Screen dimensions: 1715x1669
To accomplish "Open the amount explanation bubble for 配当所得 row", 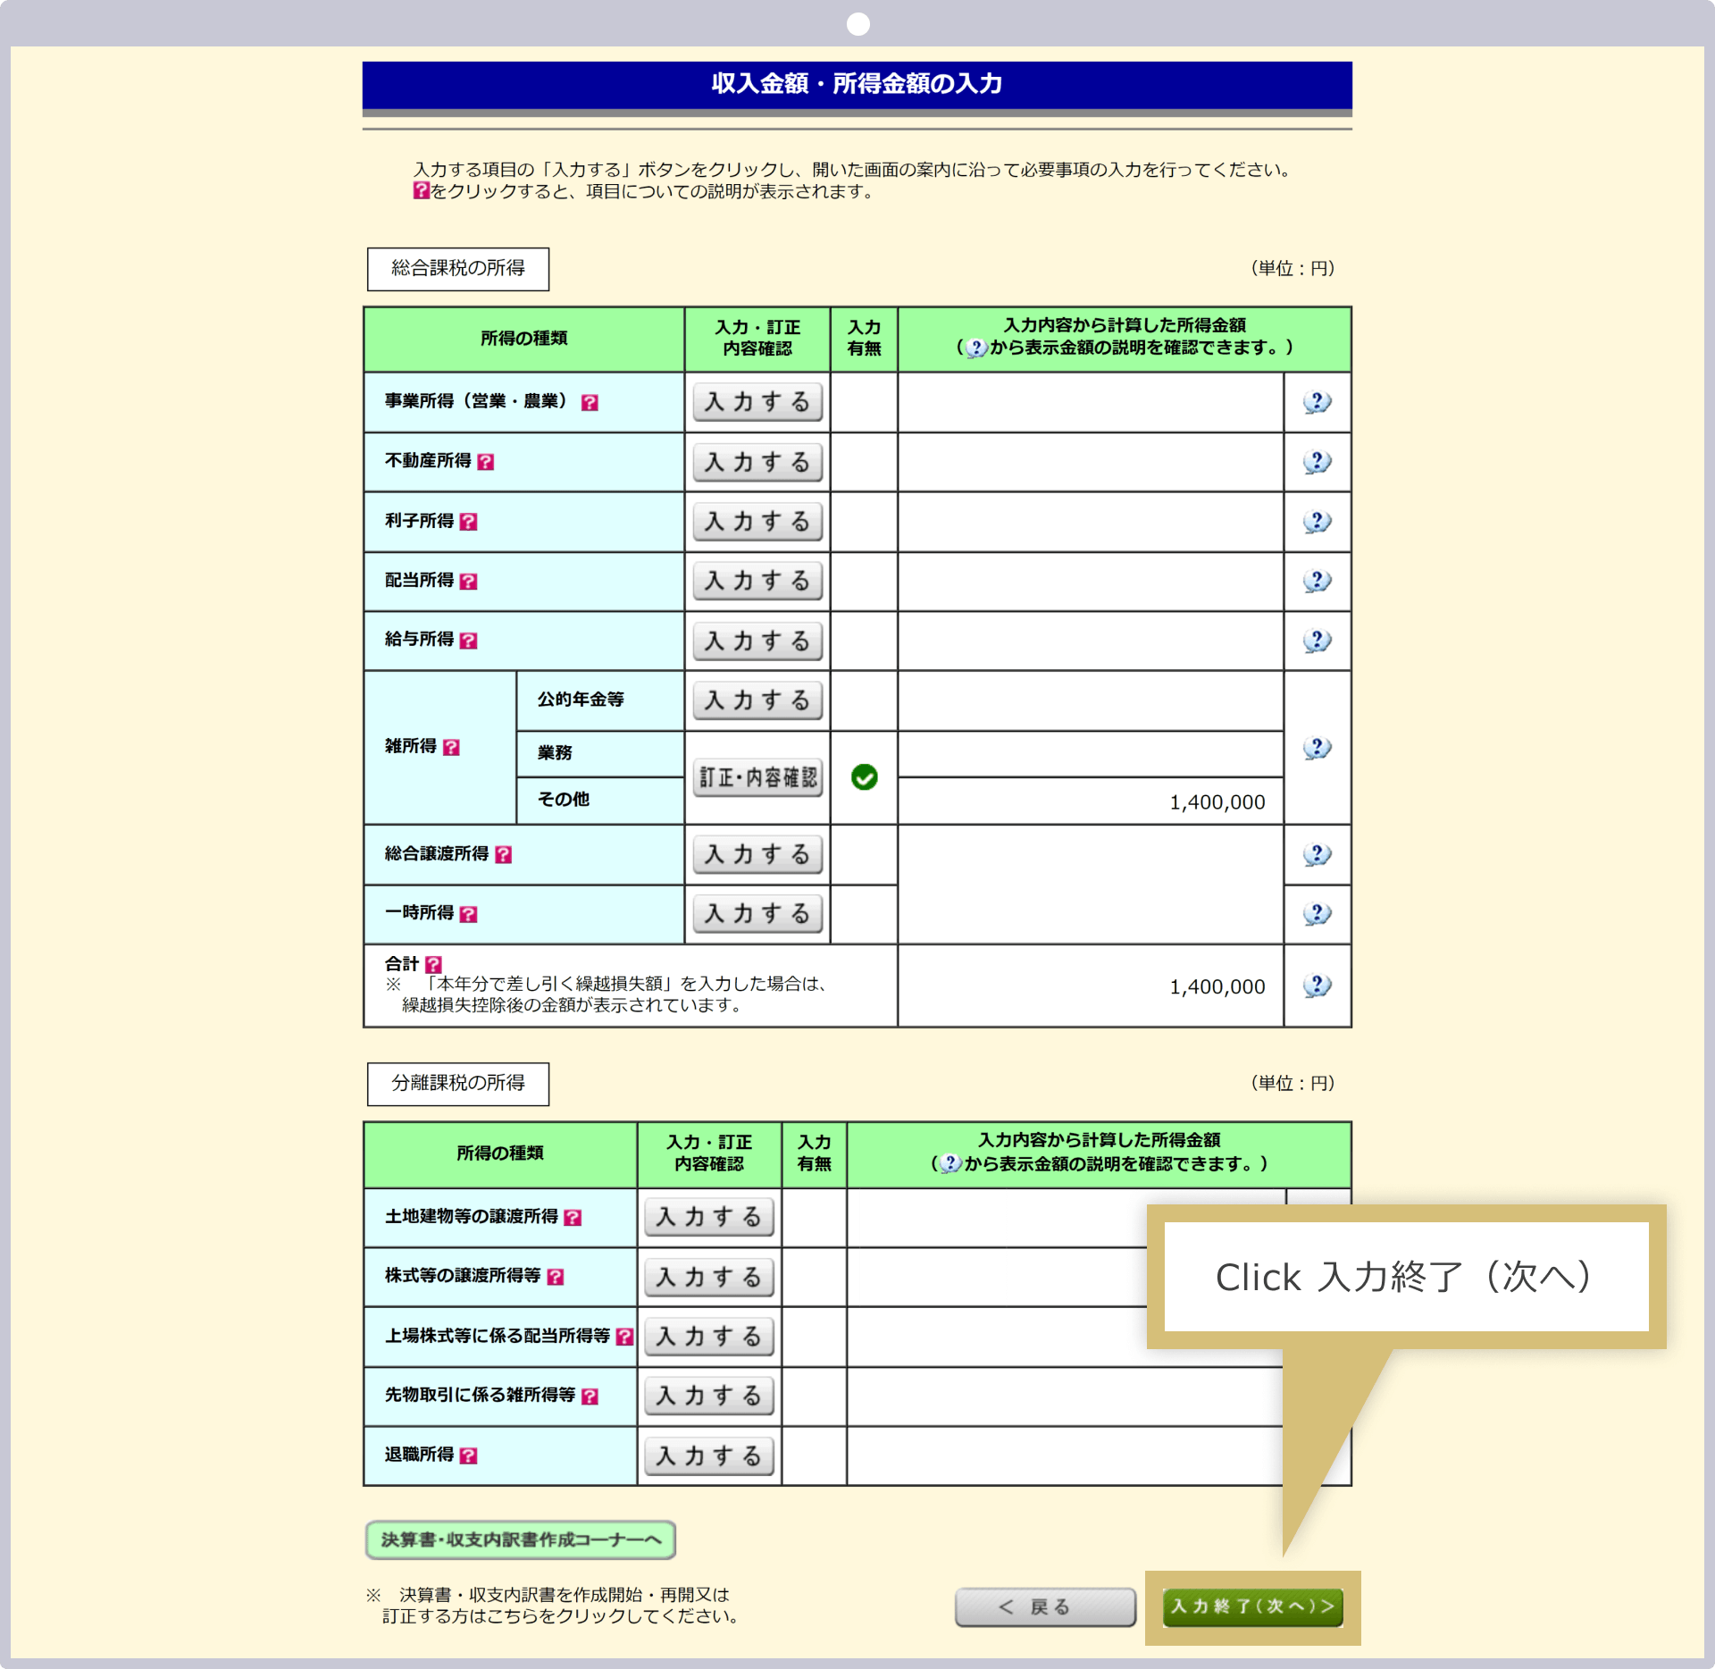I will point(1317,582).
